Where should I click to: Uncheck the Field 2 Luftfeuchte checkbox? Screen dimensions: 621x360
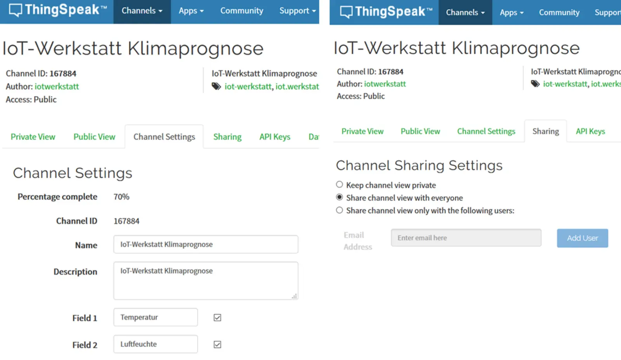coord(217,344)
